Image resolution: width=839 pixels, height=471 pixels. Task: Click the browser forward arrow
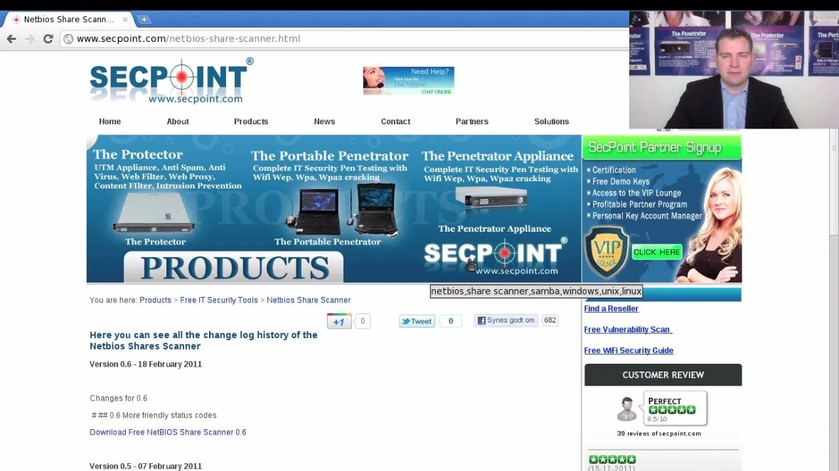coord(29,38)
